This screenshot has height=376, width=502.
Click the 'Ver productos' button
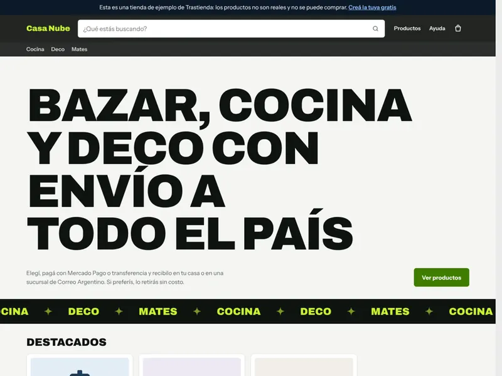click(441, 278)
